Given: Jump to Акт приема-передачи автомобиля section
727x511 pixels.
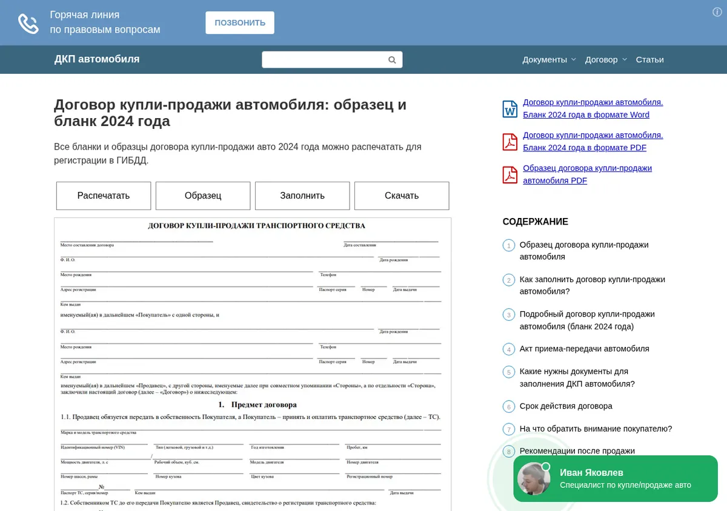Looking at the screenshot, I should point(585,349).
